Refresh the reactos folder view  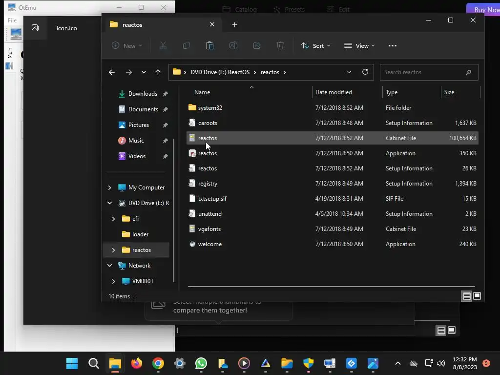click(365, 72)
